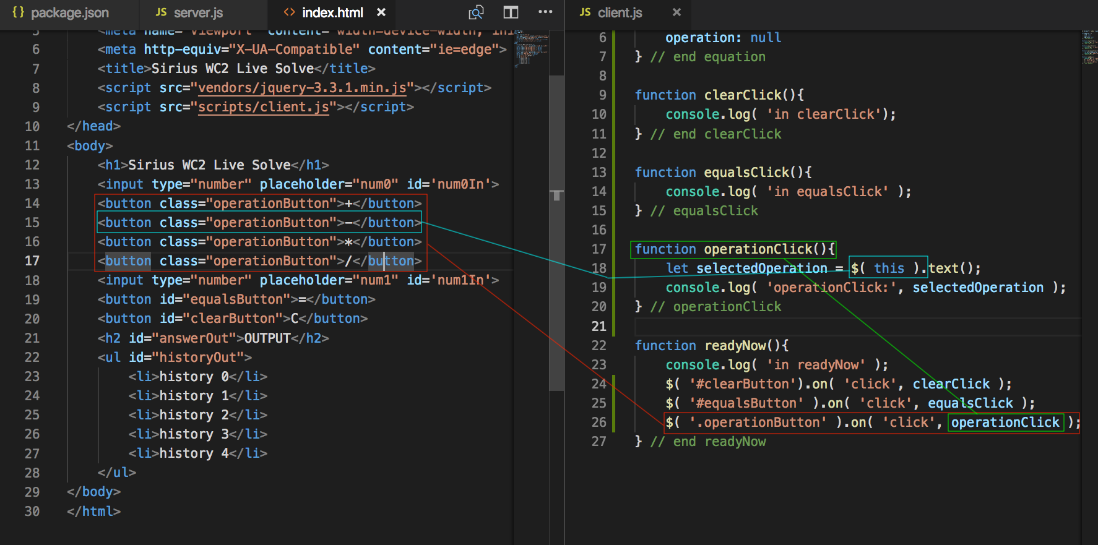Screen dimensions: 1098x545
Task: Click the 'operationClick:' console.log line
Action: 866,288
